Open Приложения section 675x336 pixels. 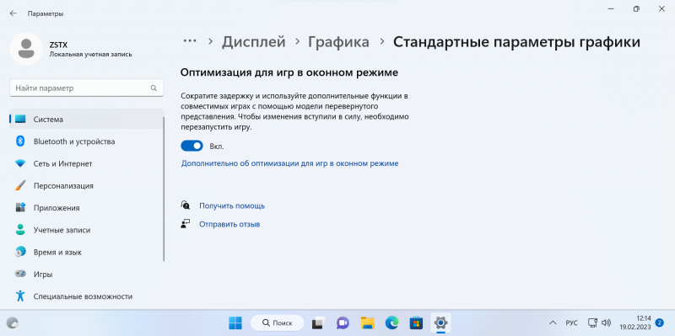tap(86, 208)
